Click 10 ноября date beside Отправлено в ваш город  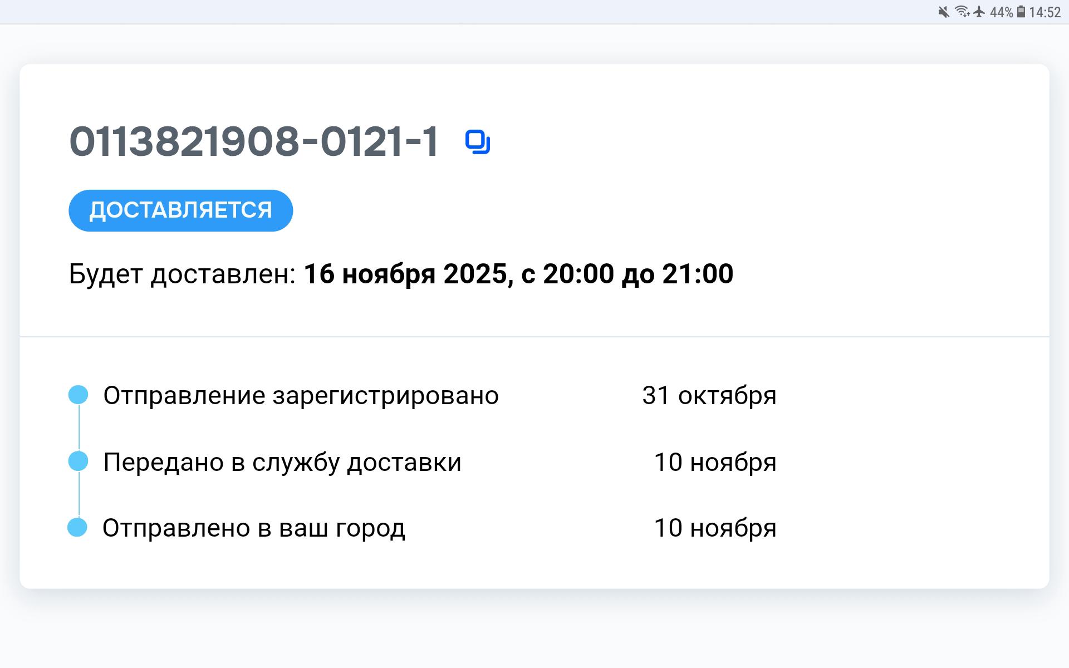715,528
